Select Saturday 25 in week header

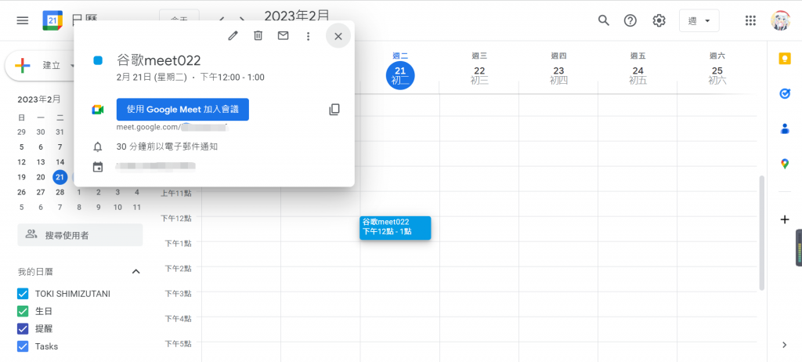[x=717, y=74]
